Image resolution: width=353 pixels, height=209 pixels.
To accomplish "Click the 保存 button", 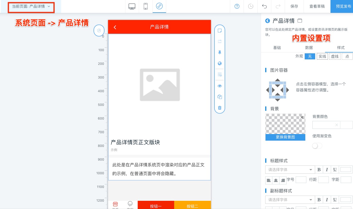I will pos(294,6).
